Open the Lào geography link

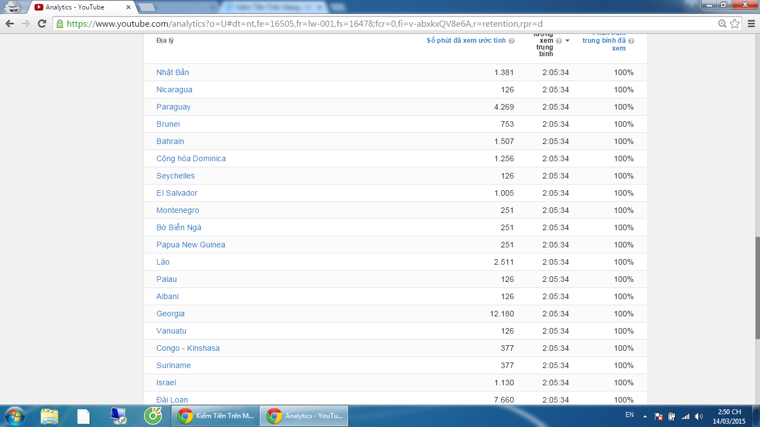163,262
